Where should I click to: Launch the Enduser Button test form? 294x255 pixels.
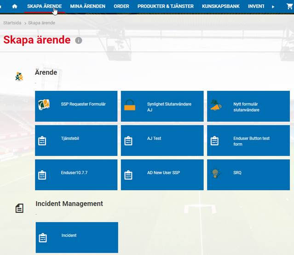pyautogui.click(x=248, y=141)
